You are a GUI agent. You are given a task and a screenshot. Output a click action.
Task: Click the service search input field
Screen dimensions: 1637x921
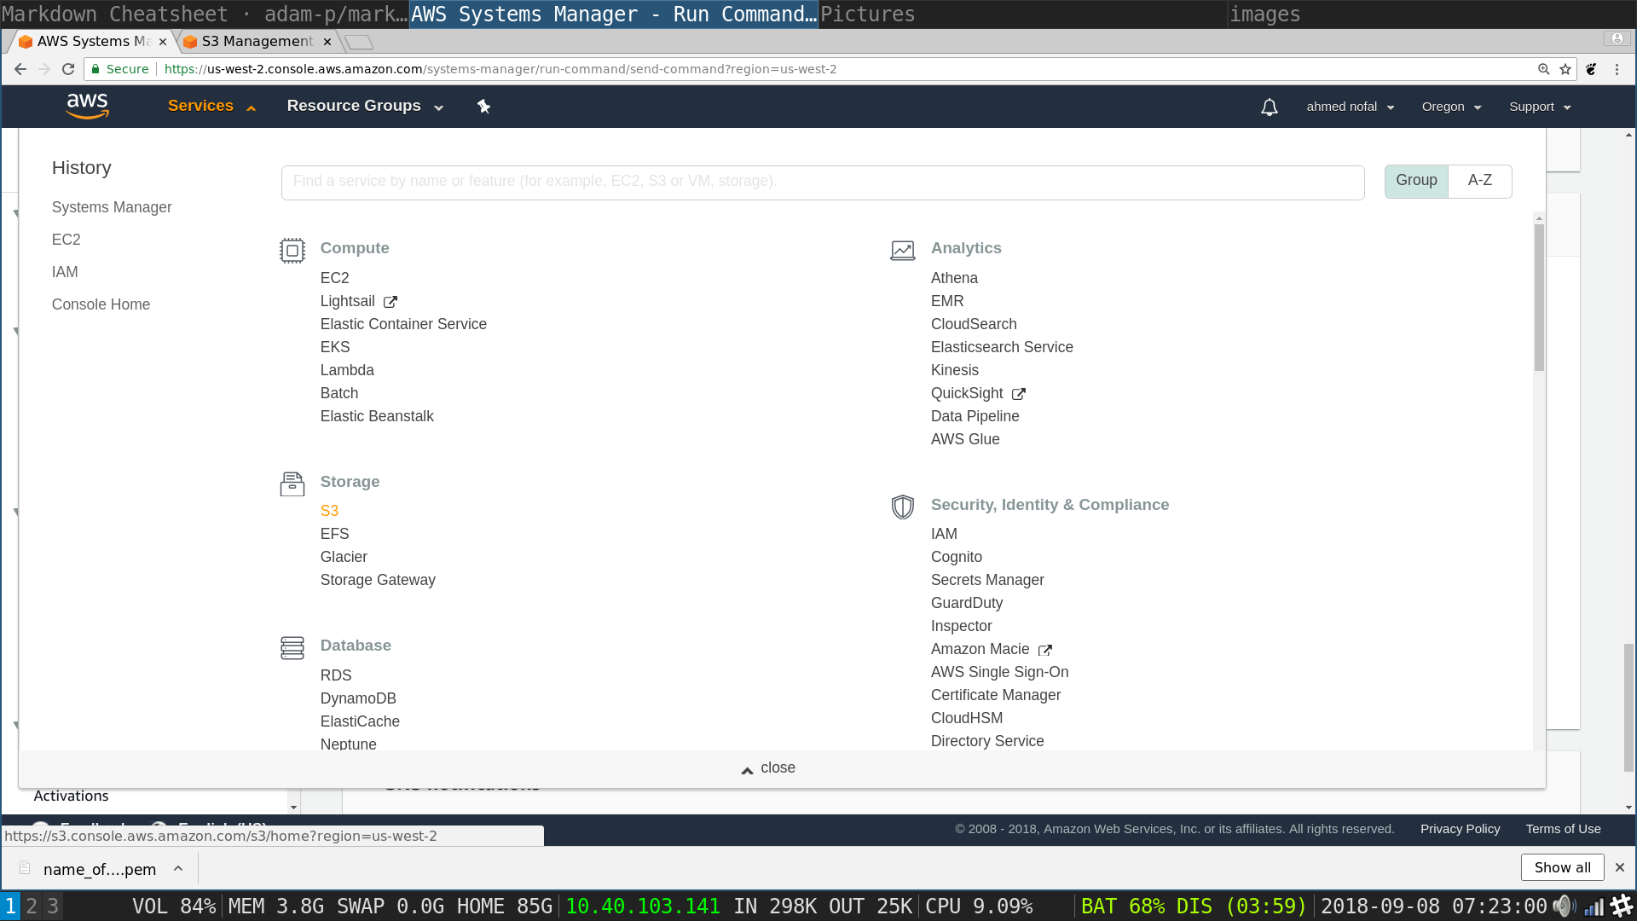point(823,181)
